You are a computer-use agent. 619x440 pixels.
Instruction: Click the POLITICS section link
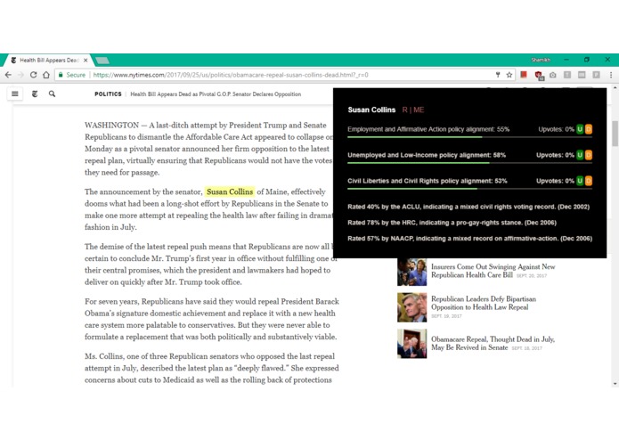coord(108,94)
